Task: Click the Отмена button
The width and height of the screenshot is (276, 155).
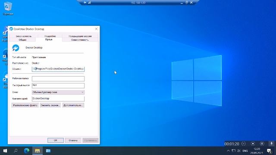Action: 73,140
